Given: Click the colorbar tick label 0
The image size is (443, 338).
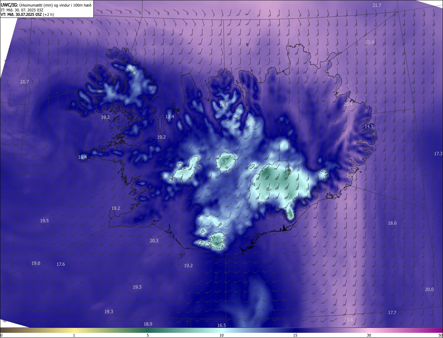Looking at the screenshot, I should [x=1, y=335].
